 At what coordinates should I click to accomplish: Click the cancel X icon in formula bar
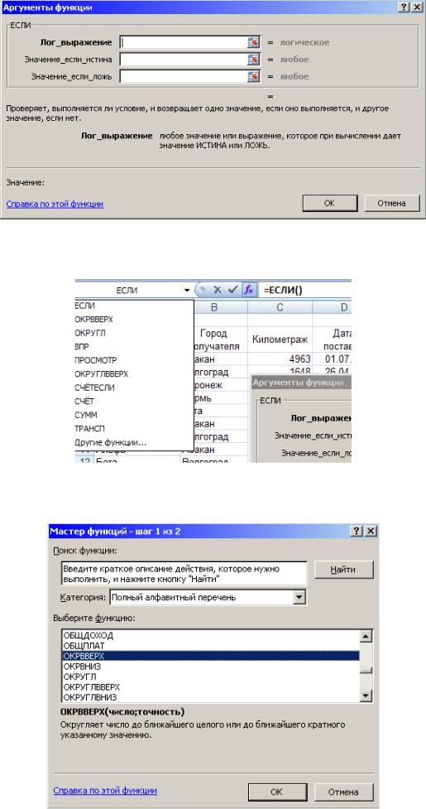[x=218, y=290]
